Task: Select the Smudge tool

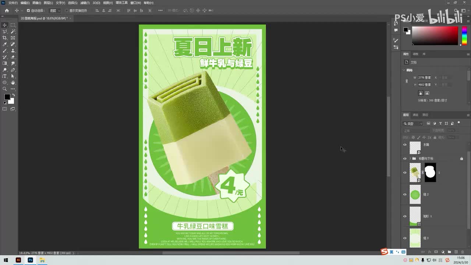Action: click(13, 63)
